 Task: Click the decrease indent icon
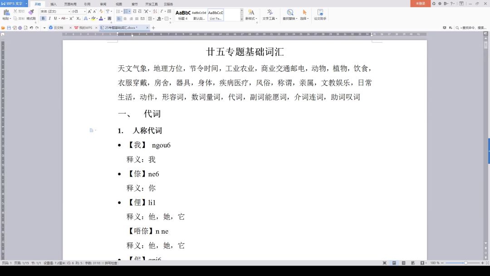tap(135, 11)
